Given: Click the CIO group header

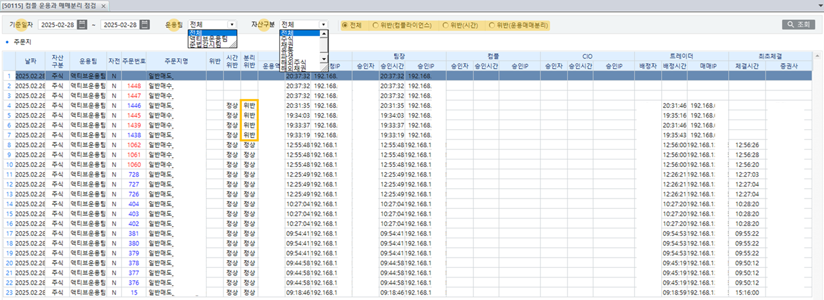Looking at the screenshot, I should (587, 56).
